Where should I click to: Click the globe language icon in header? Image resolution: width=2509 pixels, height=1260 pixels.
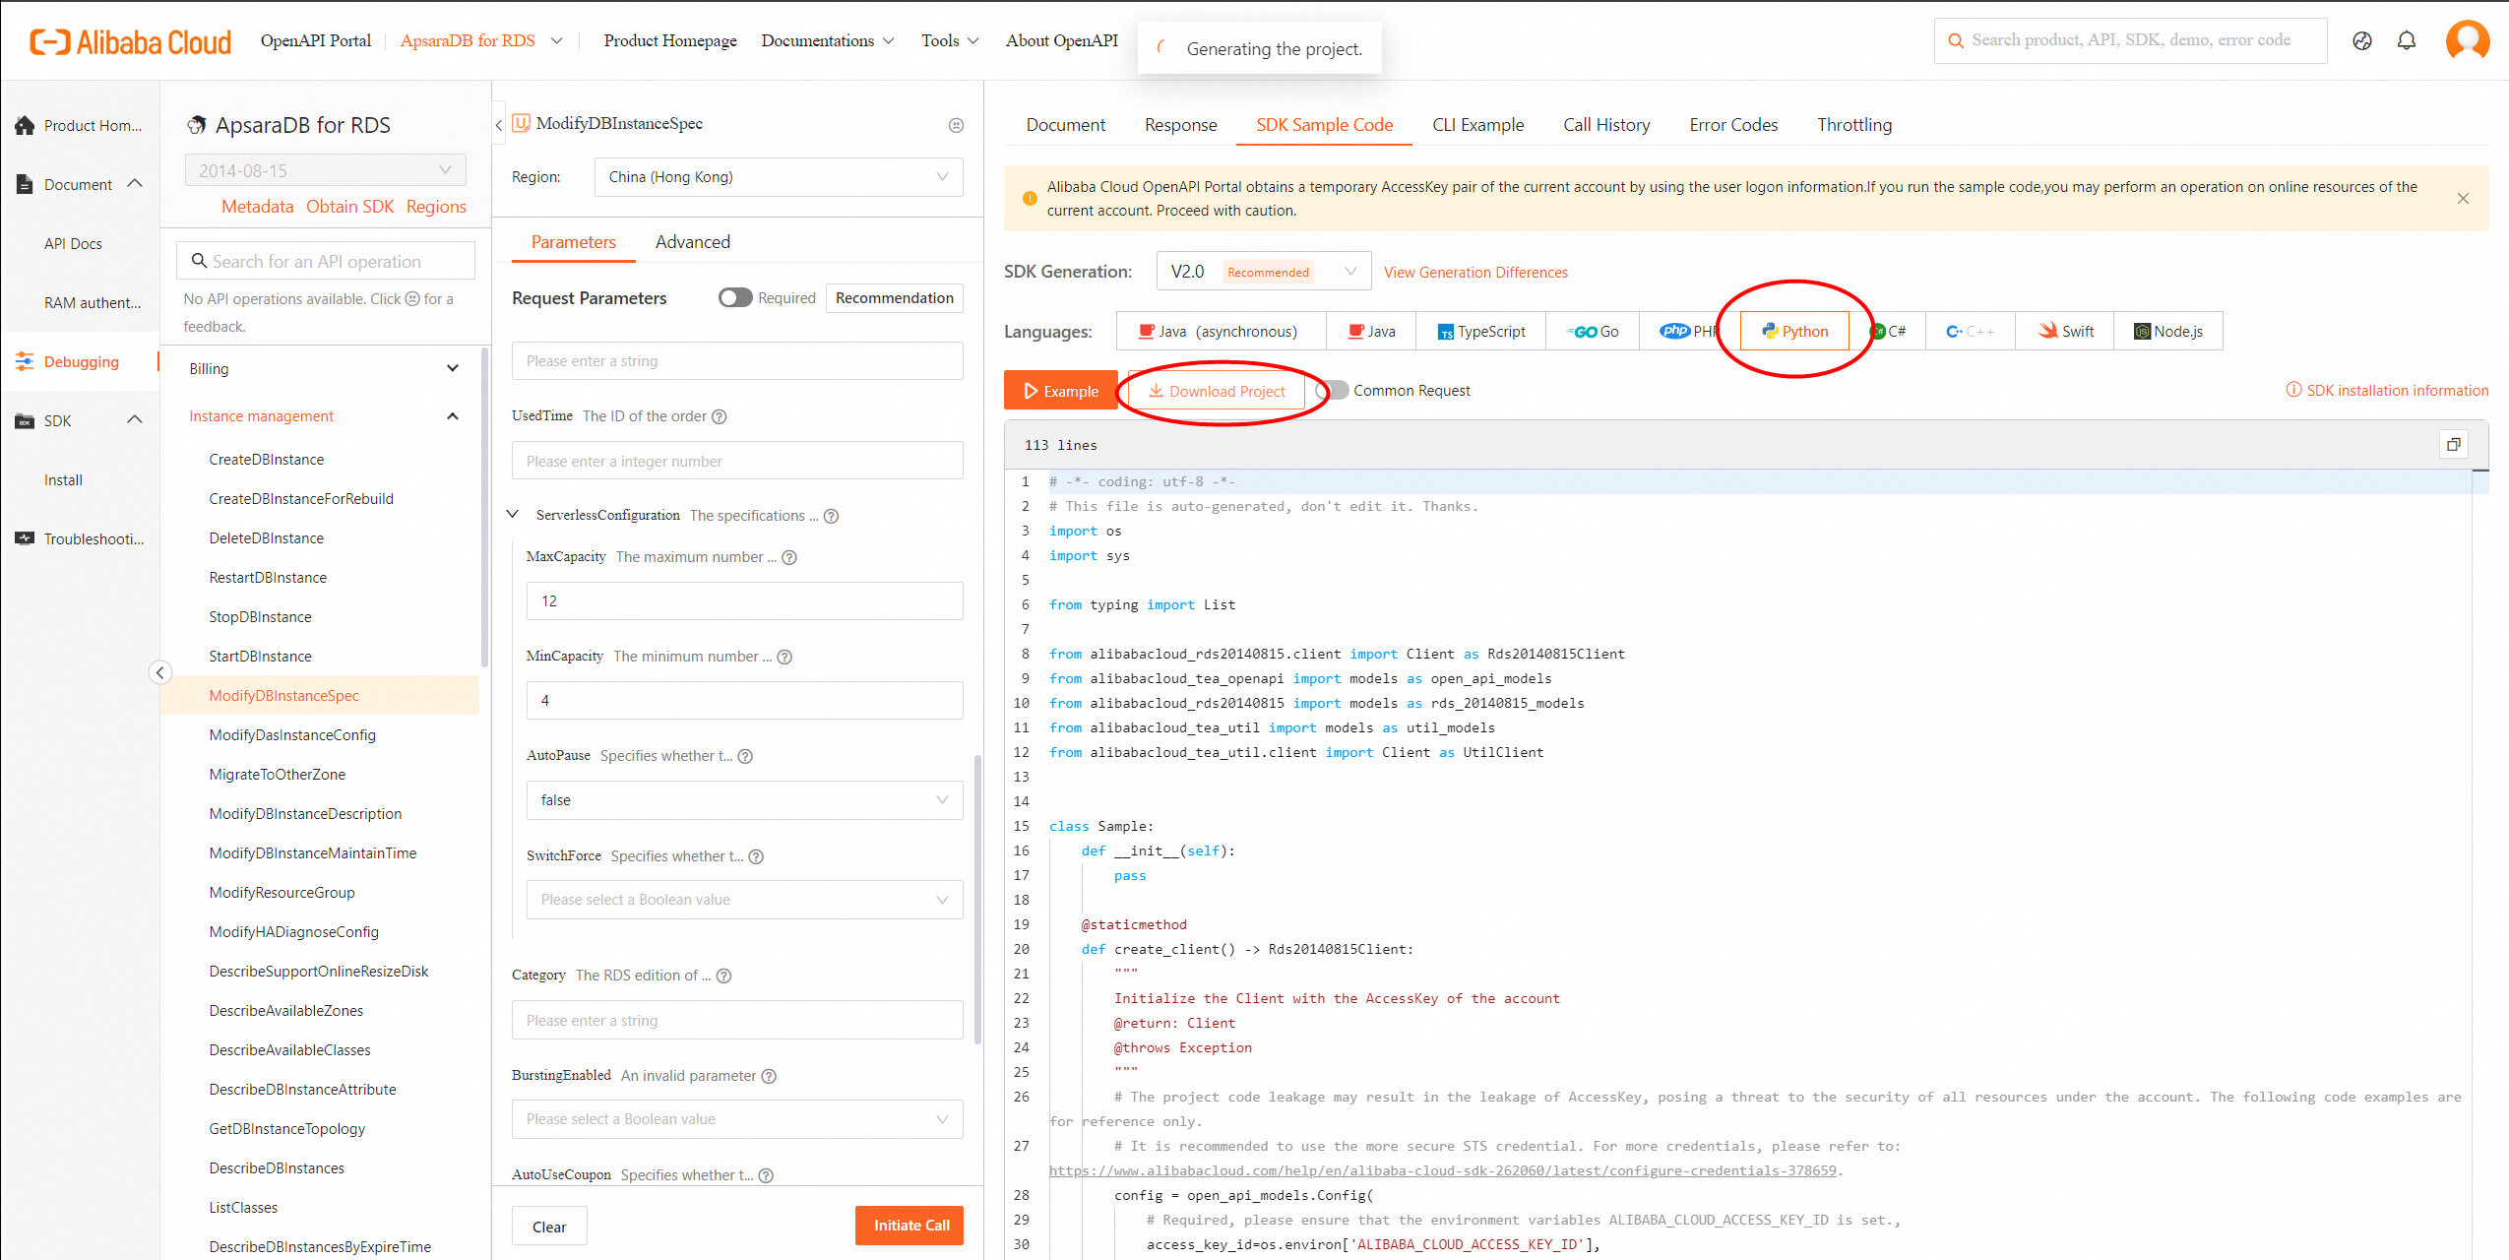2361,40
